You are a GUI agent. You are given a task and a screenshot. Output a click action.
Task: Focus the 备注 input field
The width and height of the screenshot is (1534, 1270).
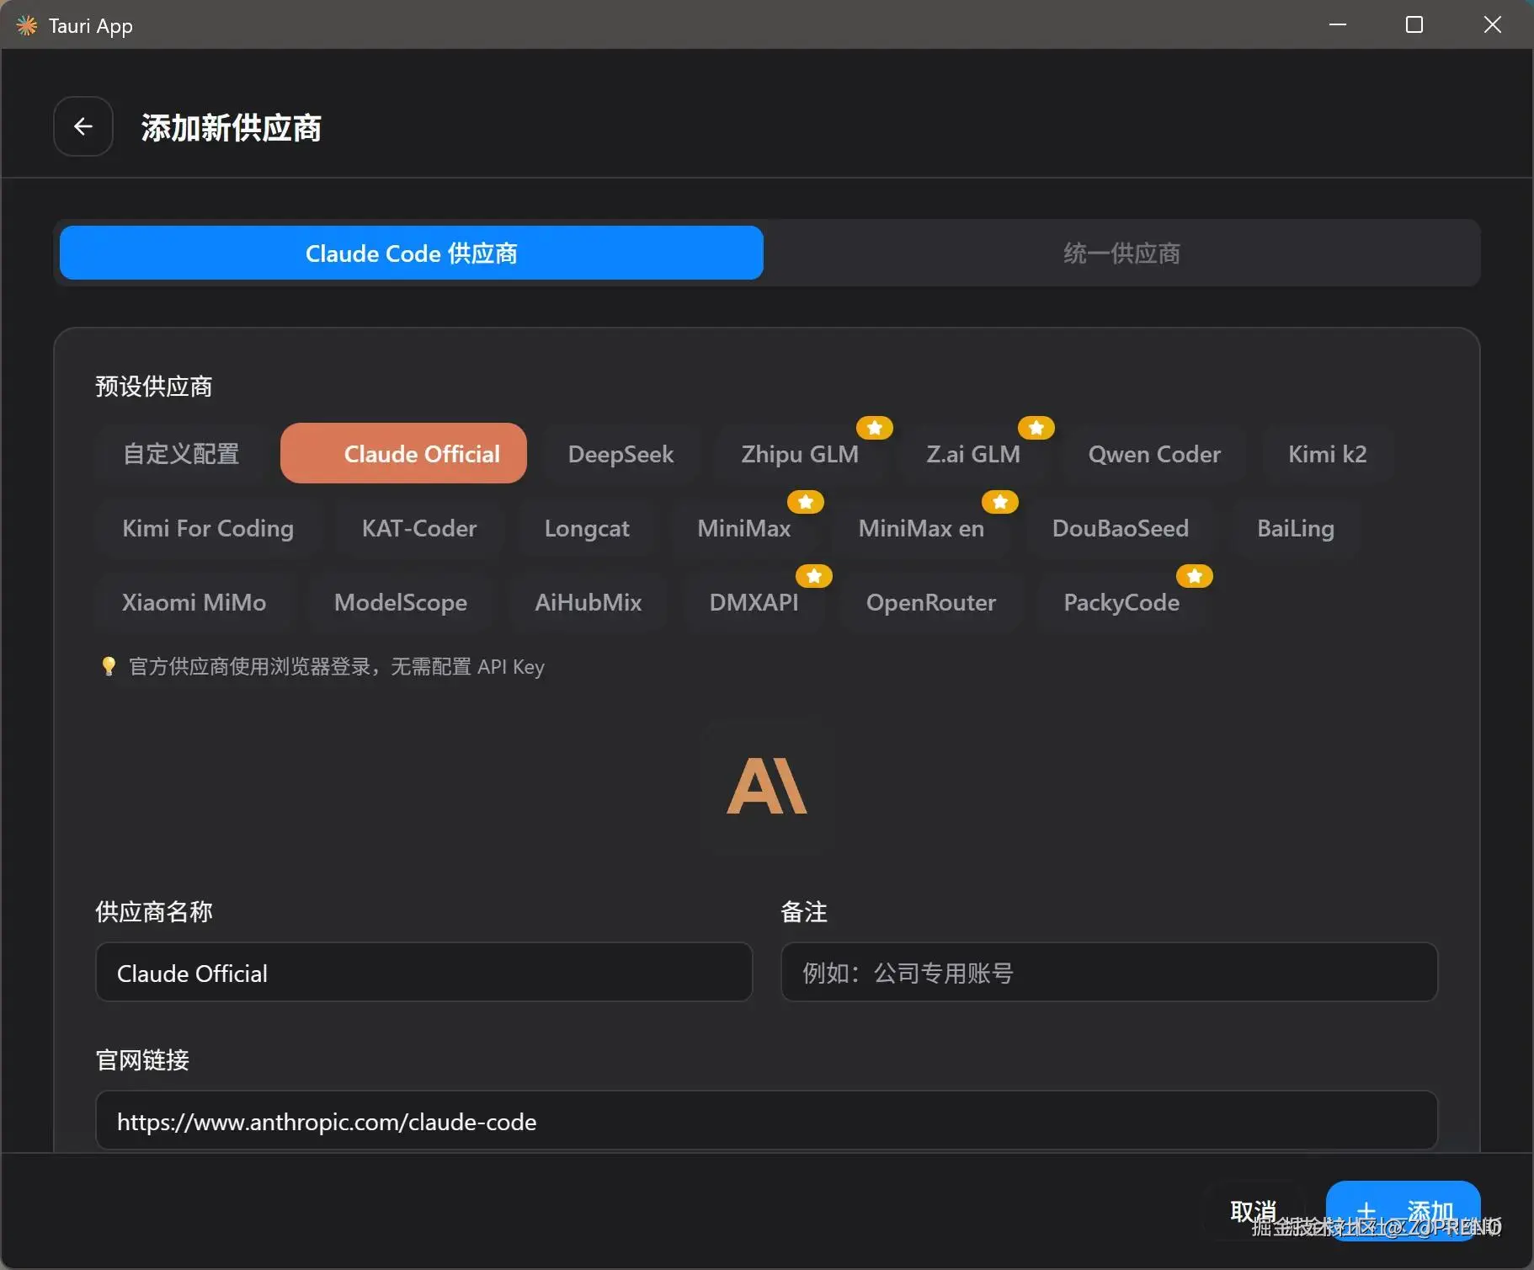1110,973
